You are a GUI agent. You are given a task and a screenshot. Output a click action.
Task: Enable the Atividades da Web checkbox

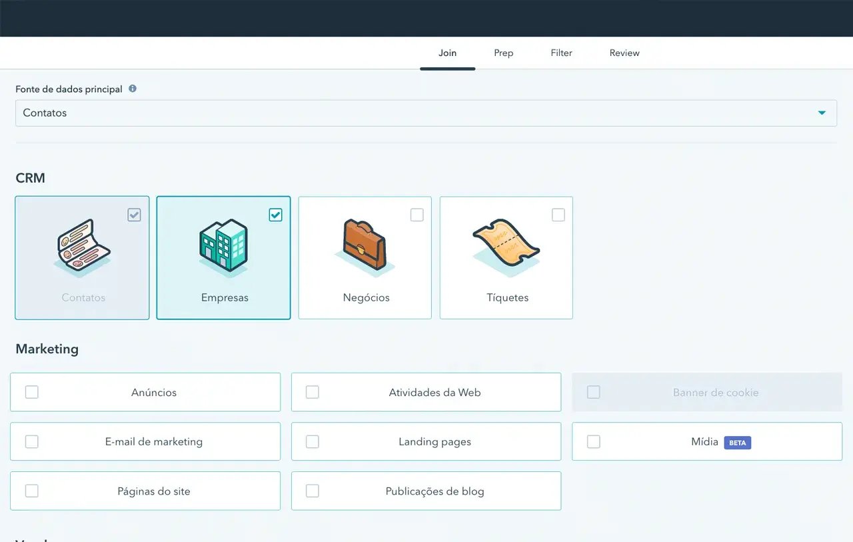click(x=312, y=392)
